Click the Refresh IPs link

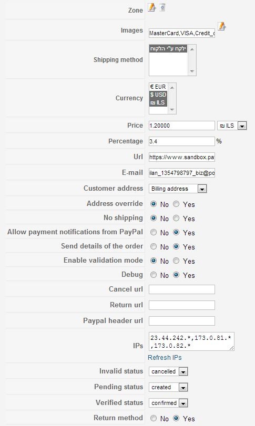[x=165, y=358]
